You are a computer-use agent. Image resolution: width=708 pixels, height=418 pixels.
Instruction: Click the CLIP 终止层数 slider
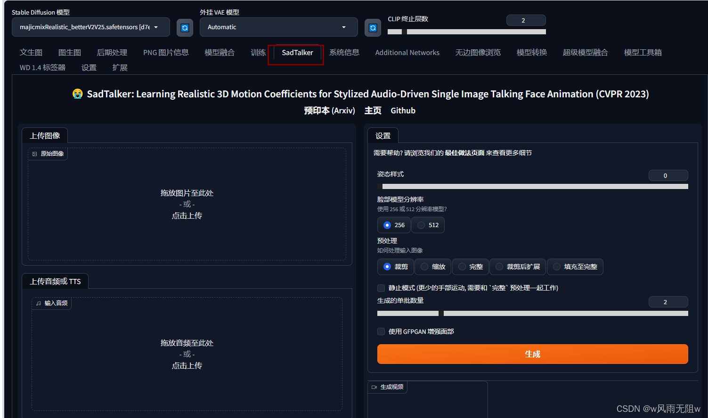click(467, 32)
